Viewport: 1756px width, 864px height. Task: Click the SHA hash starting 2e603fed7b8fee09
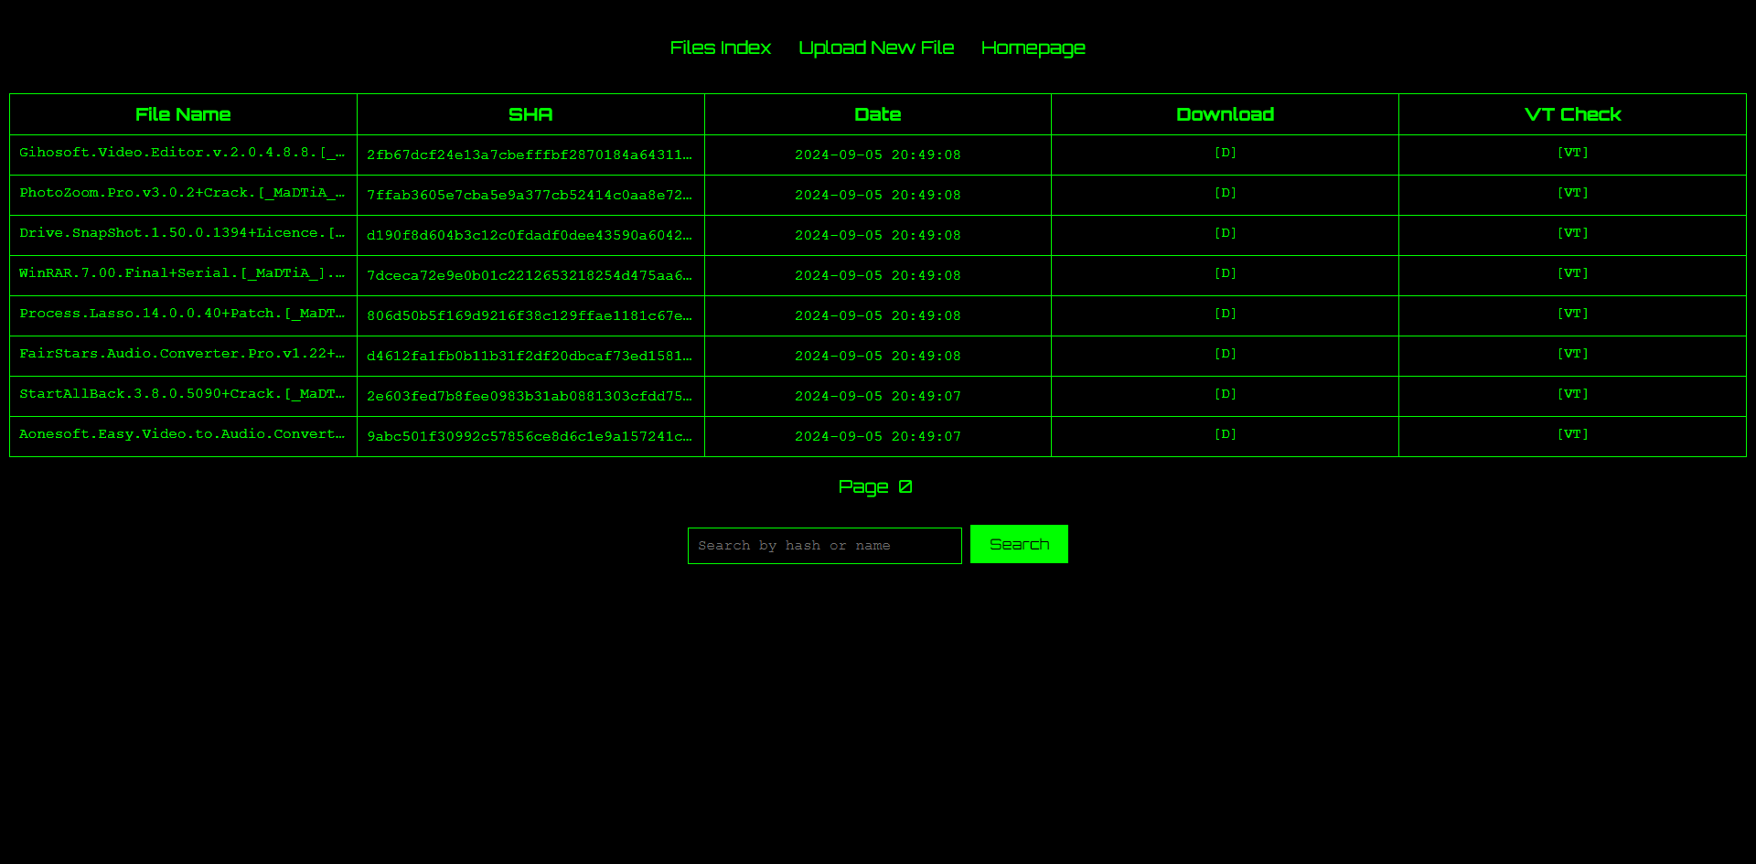coord(530,396)
